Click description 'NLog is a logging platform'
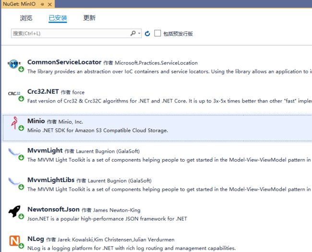 click(x=132, y=248)
